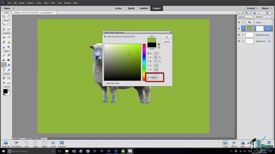This screenshot has height=154, width=275.
Task: Select the Lasso tool
Action: [x=4, y=30]
